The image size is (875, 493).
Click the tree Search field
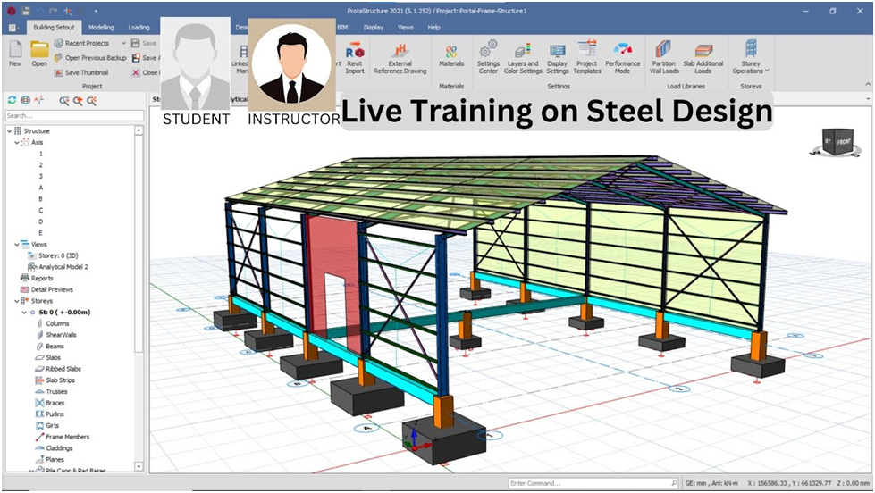(74, 115)
